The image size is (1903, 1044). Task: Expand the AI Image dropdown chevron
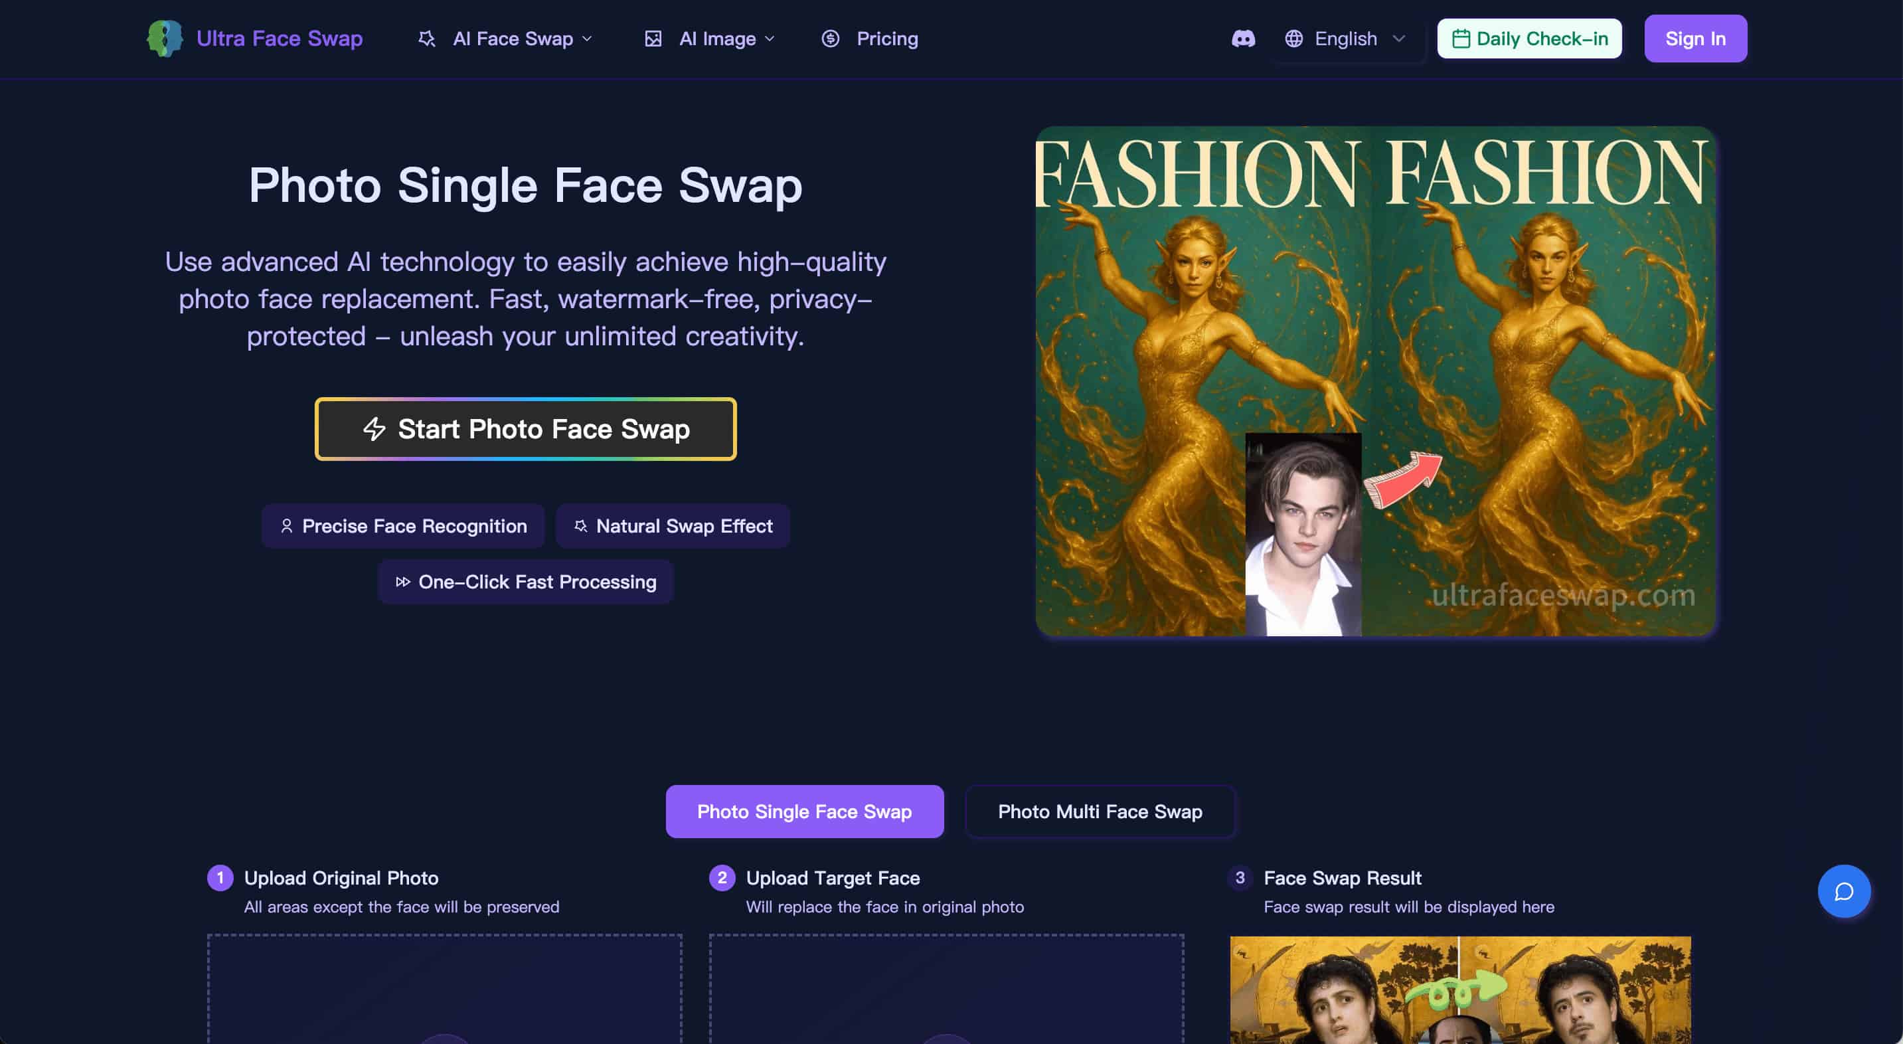[770, 39]
